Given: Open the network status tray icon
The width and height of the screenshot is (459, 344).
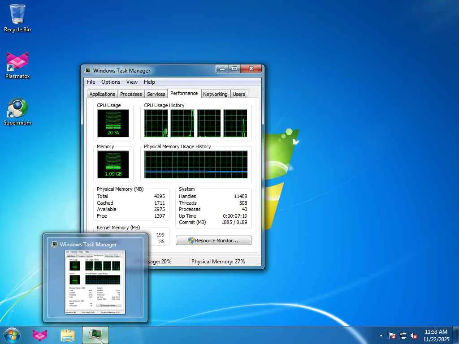Looking at the screenshot, I should (x=403, y=335).
